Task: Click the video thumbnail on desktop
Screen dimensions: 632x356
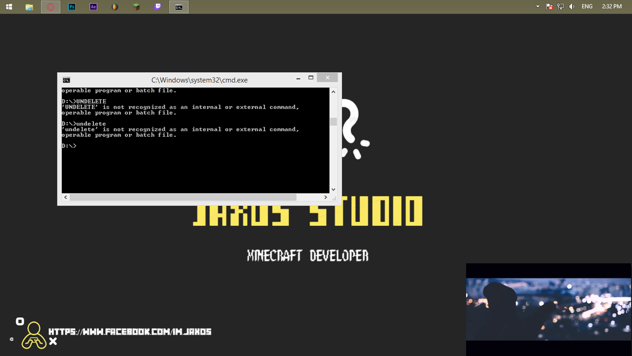Action: coord(548,309)
